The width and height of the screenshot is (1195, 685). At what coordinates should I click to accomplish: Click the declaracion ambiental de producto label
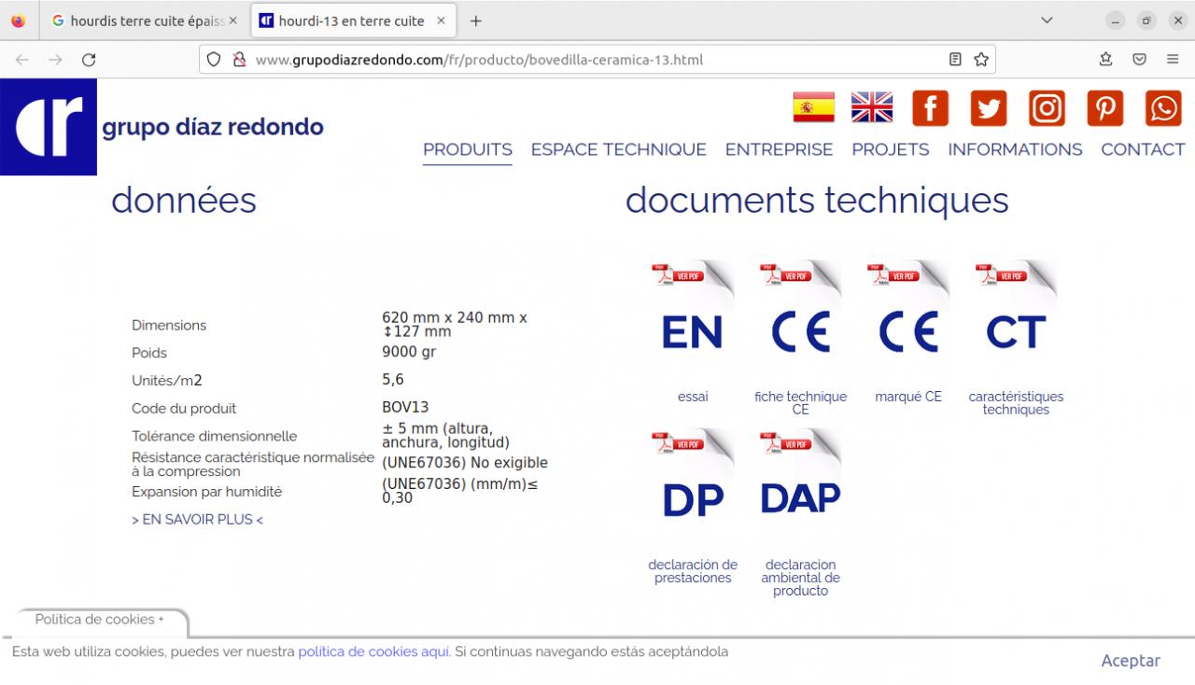point(800,578)
